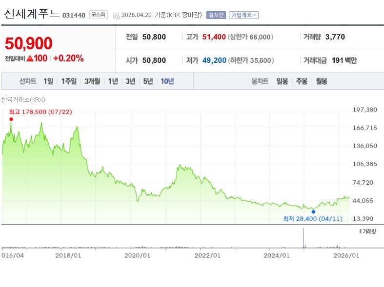Screen dimensions: 384x287
Task: Click the tall volume spike bar
Action: 304,239
